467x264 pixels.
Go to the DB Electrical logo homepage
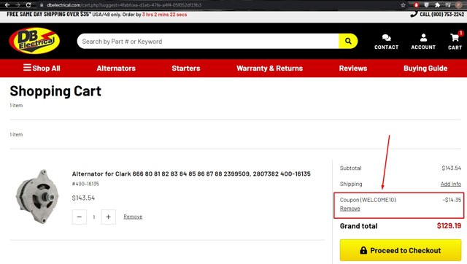[34, 41]
